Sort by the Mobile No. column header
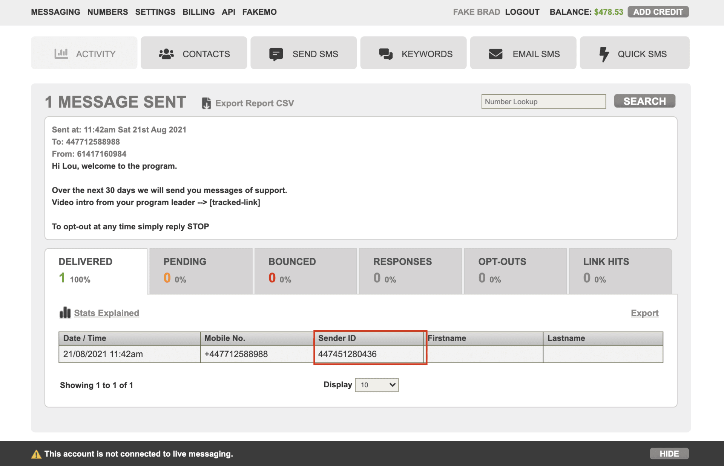Screen dimensions: 724x466 [x=257, y=338]
